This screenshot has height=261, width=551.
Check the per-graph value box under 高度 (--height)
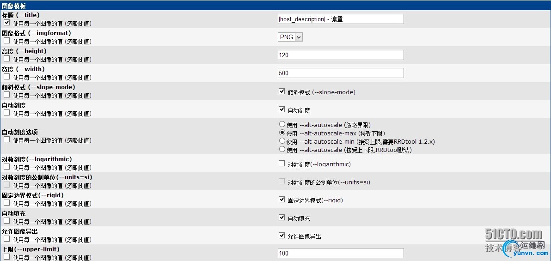click(x=6, y=59)
